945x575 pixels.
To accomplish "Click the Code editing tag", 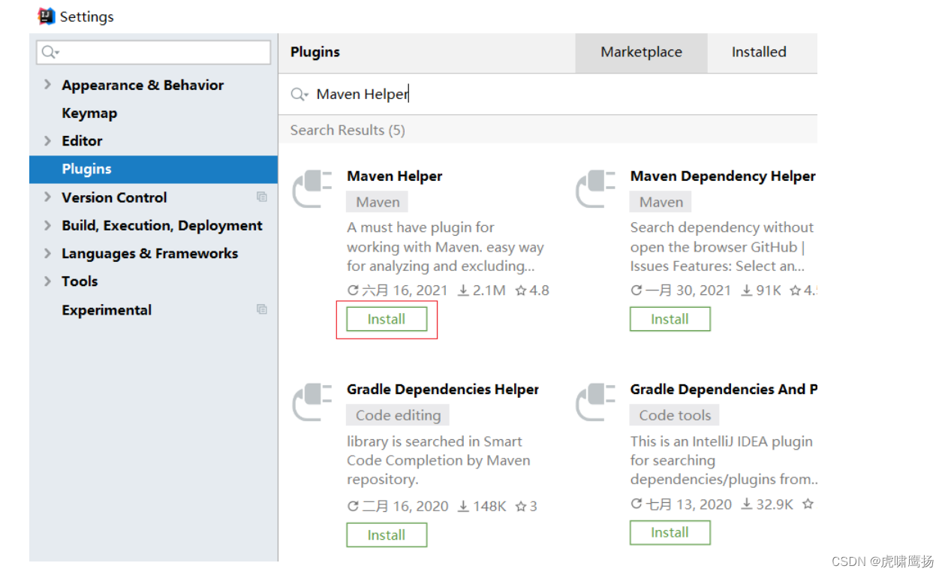I will point(398,415).
